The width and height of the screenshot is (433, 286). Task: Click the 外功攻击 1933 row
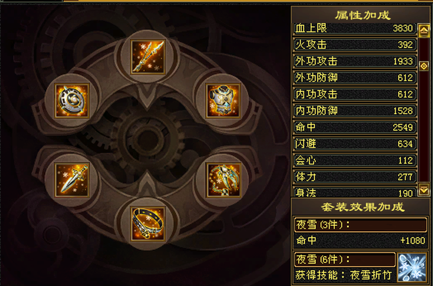pos(355,61)
